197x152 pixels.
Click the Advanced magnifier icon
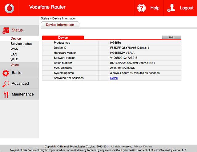pos(6,84)
